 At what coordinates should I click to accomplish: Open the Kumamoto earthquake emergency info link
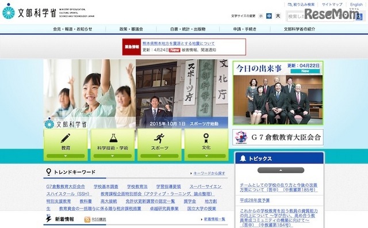pyautogui.click(x=179, y=44)
